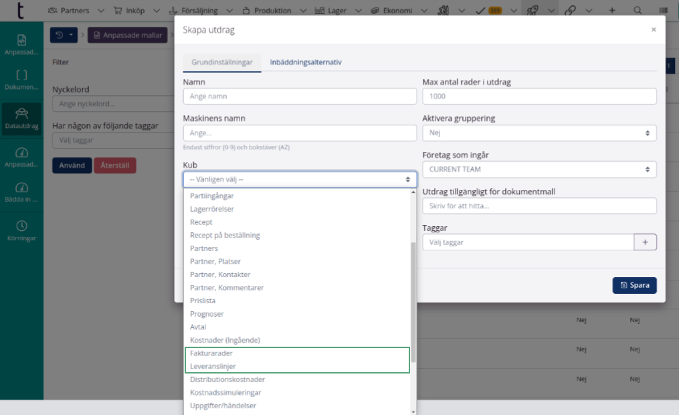The height and width of the screenshot is (415, 679).
Task: Choose Leveranslinjer in the Kub list
Action: [x=213, y=366]
